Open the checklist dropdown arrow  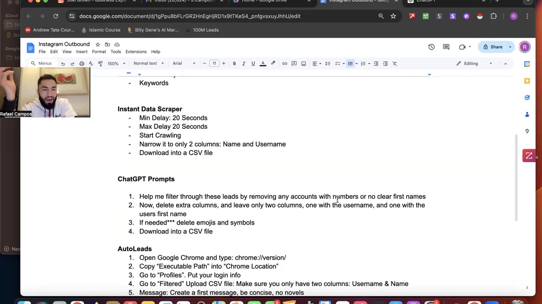[x=343, y=64]
